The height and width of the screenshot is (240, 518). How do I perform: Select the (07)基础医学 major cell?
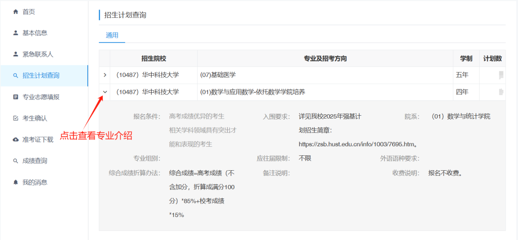pos(218,75)
